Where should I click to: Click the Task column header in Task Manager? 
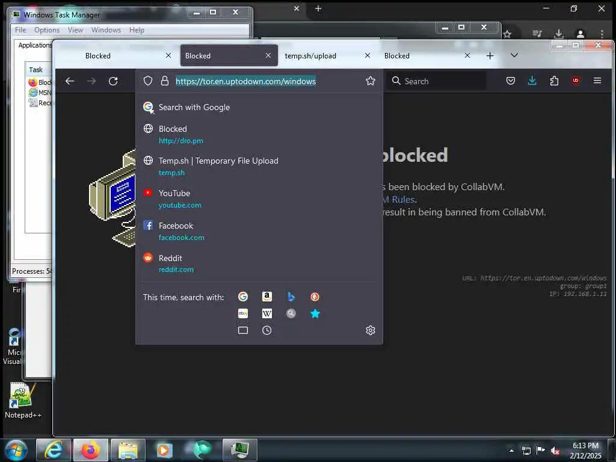38,70
